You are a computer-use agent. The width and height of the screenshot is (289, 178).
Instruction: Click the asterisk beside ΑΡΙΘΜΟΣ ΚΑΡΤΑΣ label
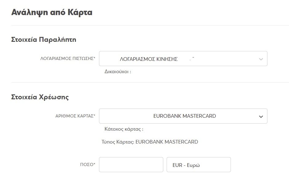click(94, 115)
